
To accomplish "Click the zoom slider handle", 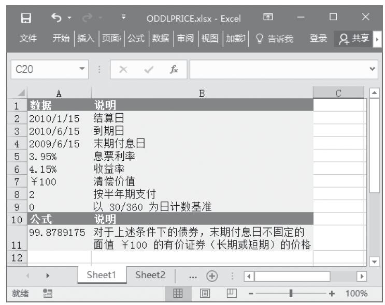I will pos(293,292).
